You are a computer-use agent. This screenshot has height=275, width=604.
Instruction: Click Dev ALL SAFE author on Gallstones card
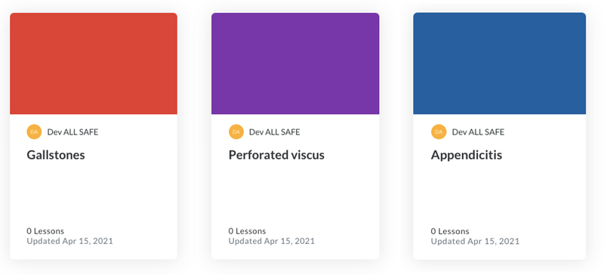click(x=72, y=132)
